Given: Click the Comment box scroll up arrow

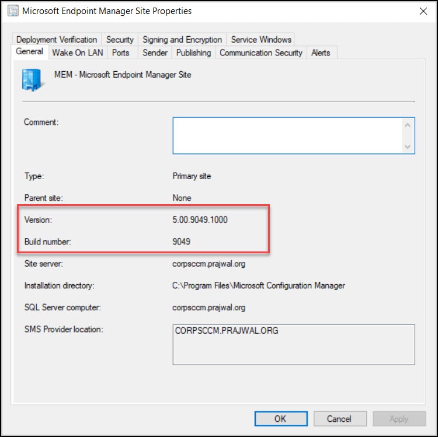Looking at the screenshot, I should point(408,125).
